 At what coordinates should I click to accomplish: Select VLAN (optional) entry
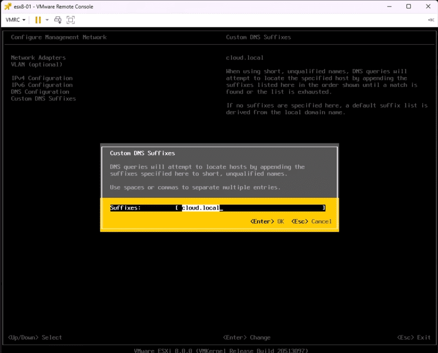[37, 65]
